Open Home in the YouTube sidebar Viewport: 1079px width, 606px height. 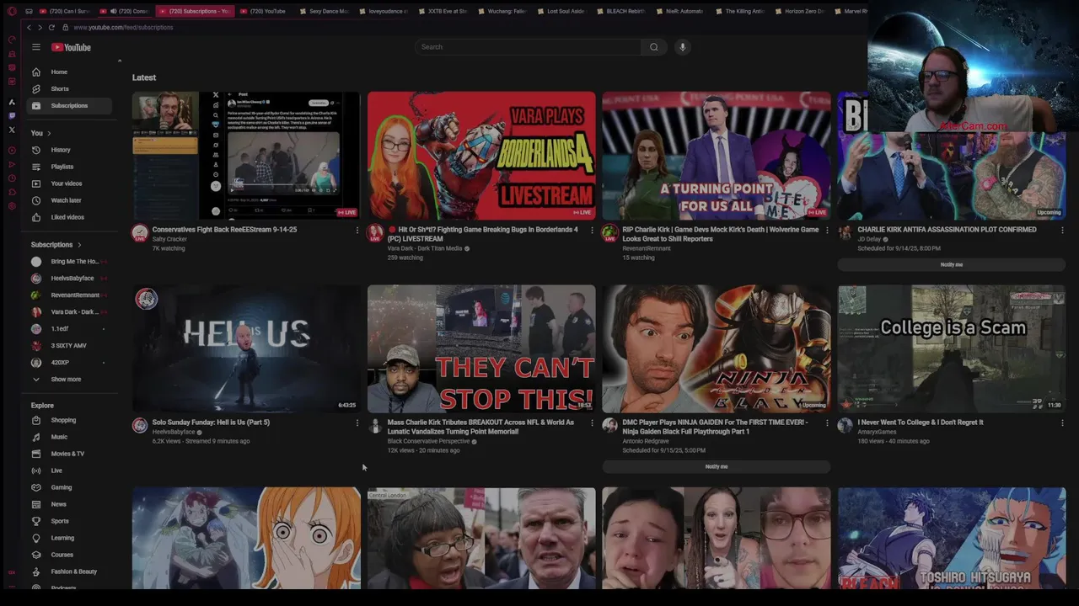71,72
